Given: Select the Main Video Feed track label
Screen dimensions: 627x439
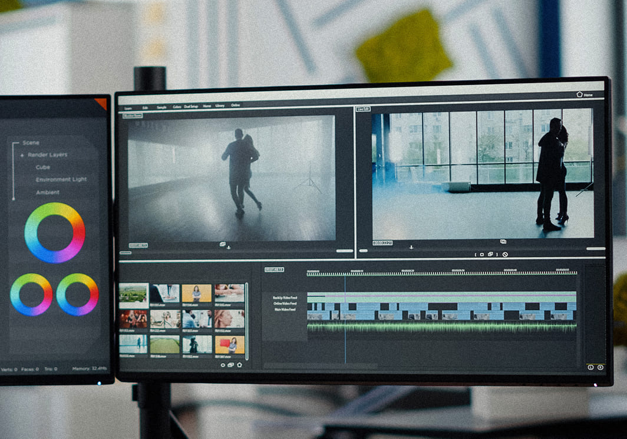Looking at the screenshot, I should tap(285, 309).
